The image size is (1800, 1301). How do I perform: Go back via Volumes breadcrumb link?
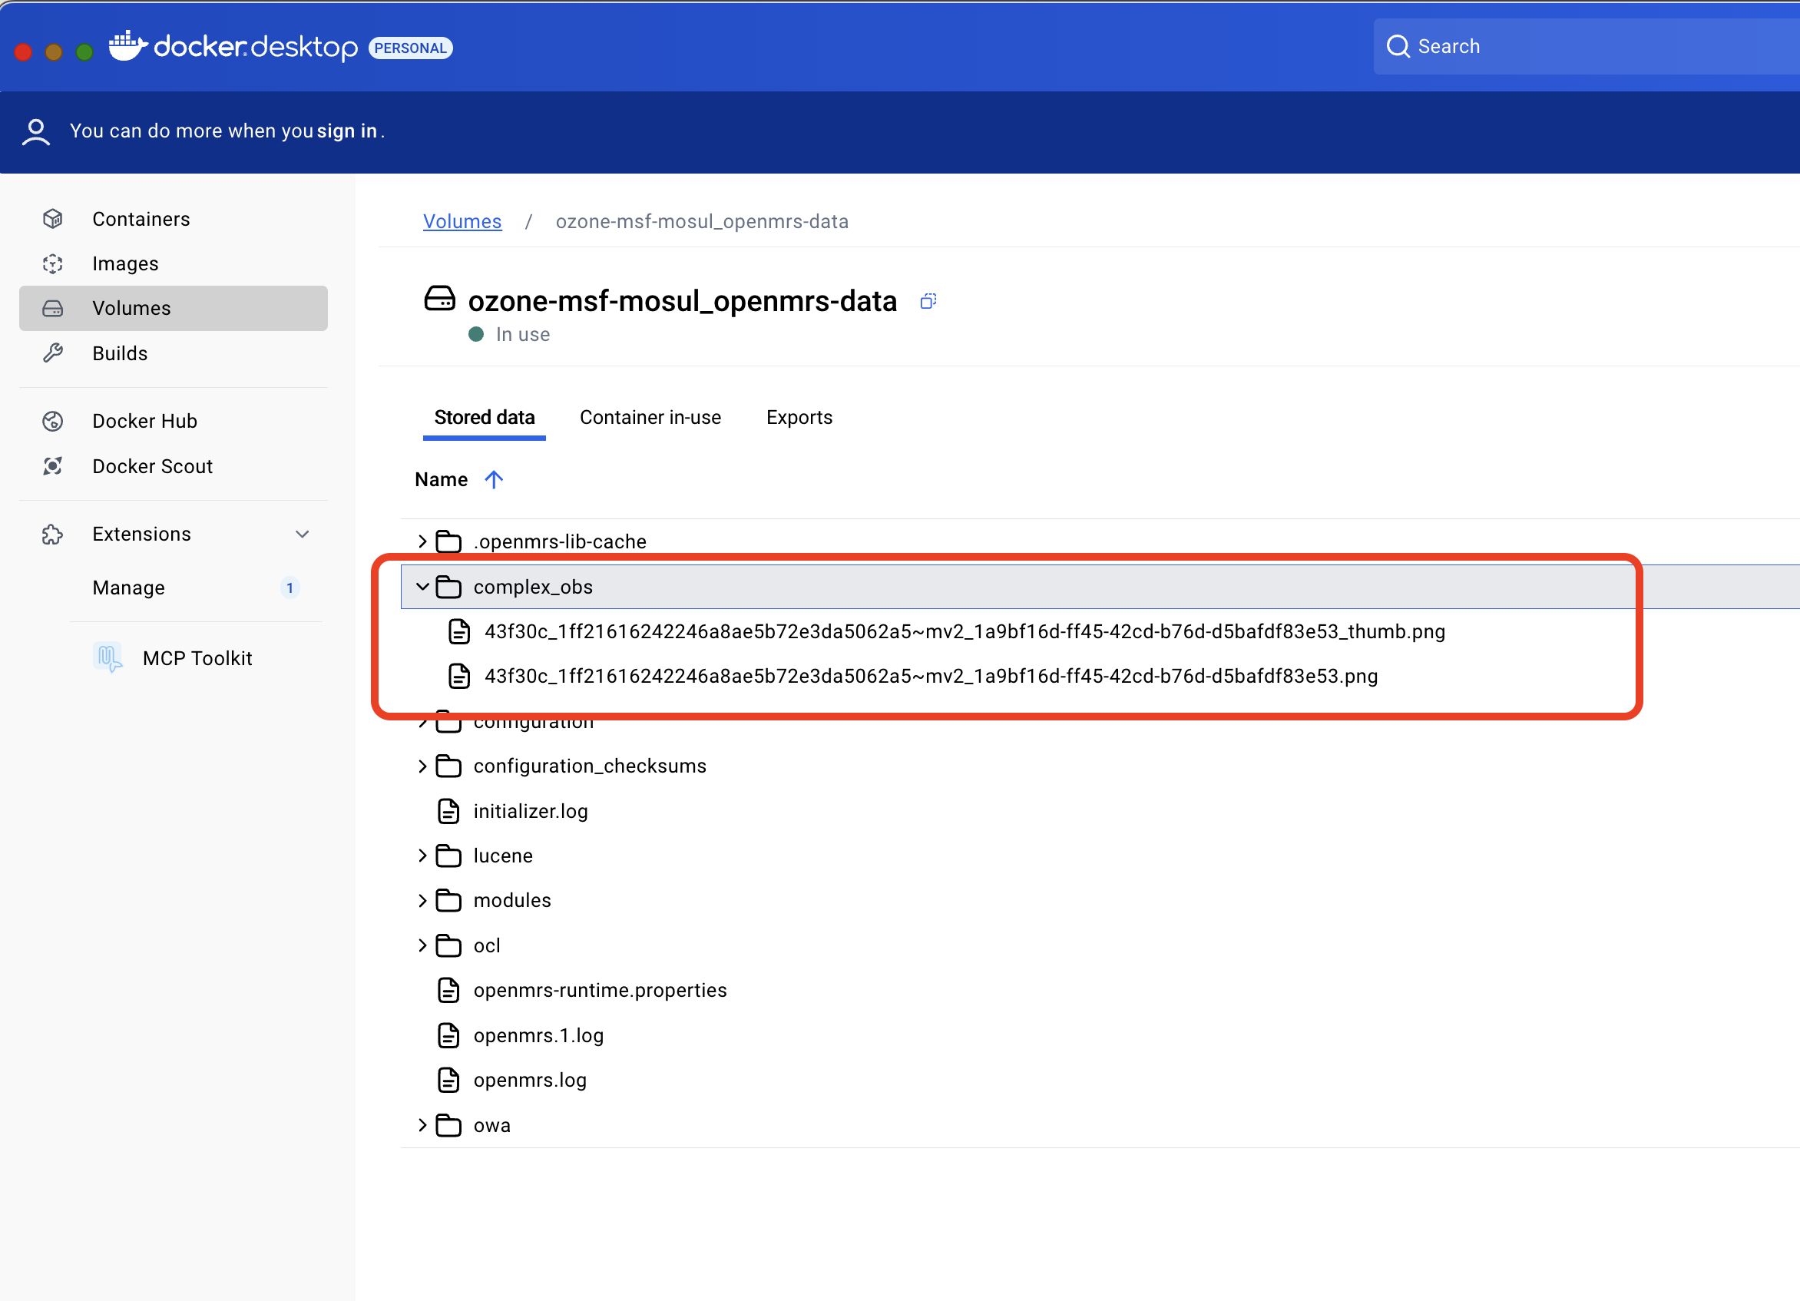pyautogui.click(x=462, y=221)
